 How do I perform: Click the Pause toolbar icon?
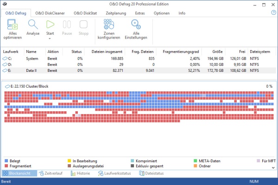pyautogui.click(x=67, y=24)
